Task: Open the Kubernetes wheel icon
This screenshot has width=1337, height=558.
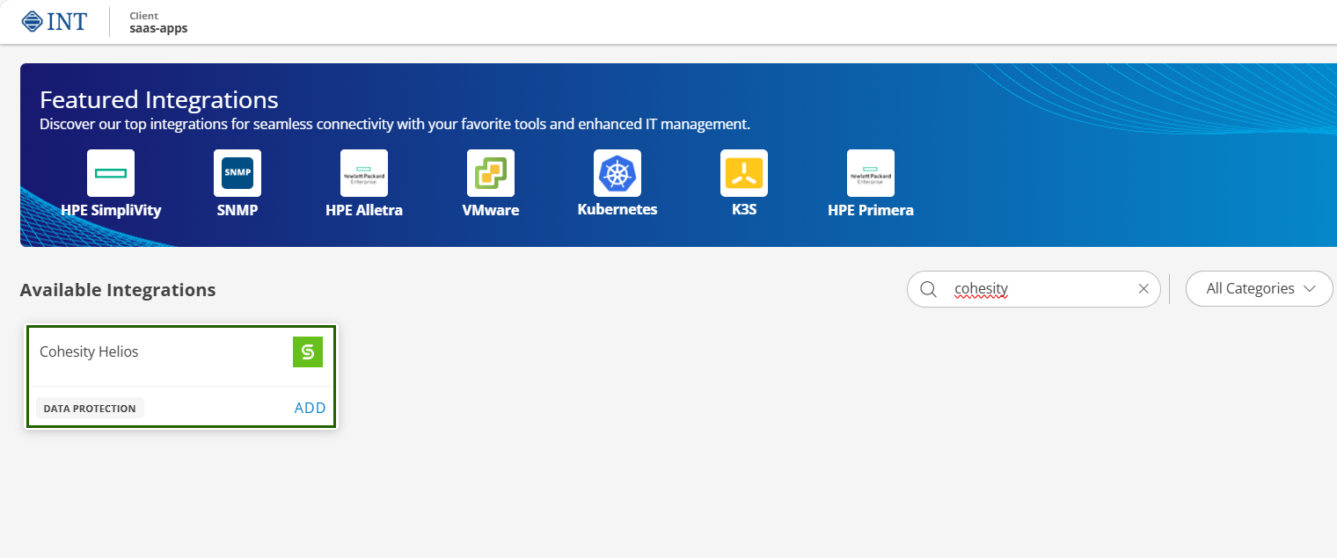Action: point(617,173)
